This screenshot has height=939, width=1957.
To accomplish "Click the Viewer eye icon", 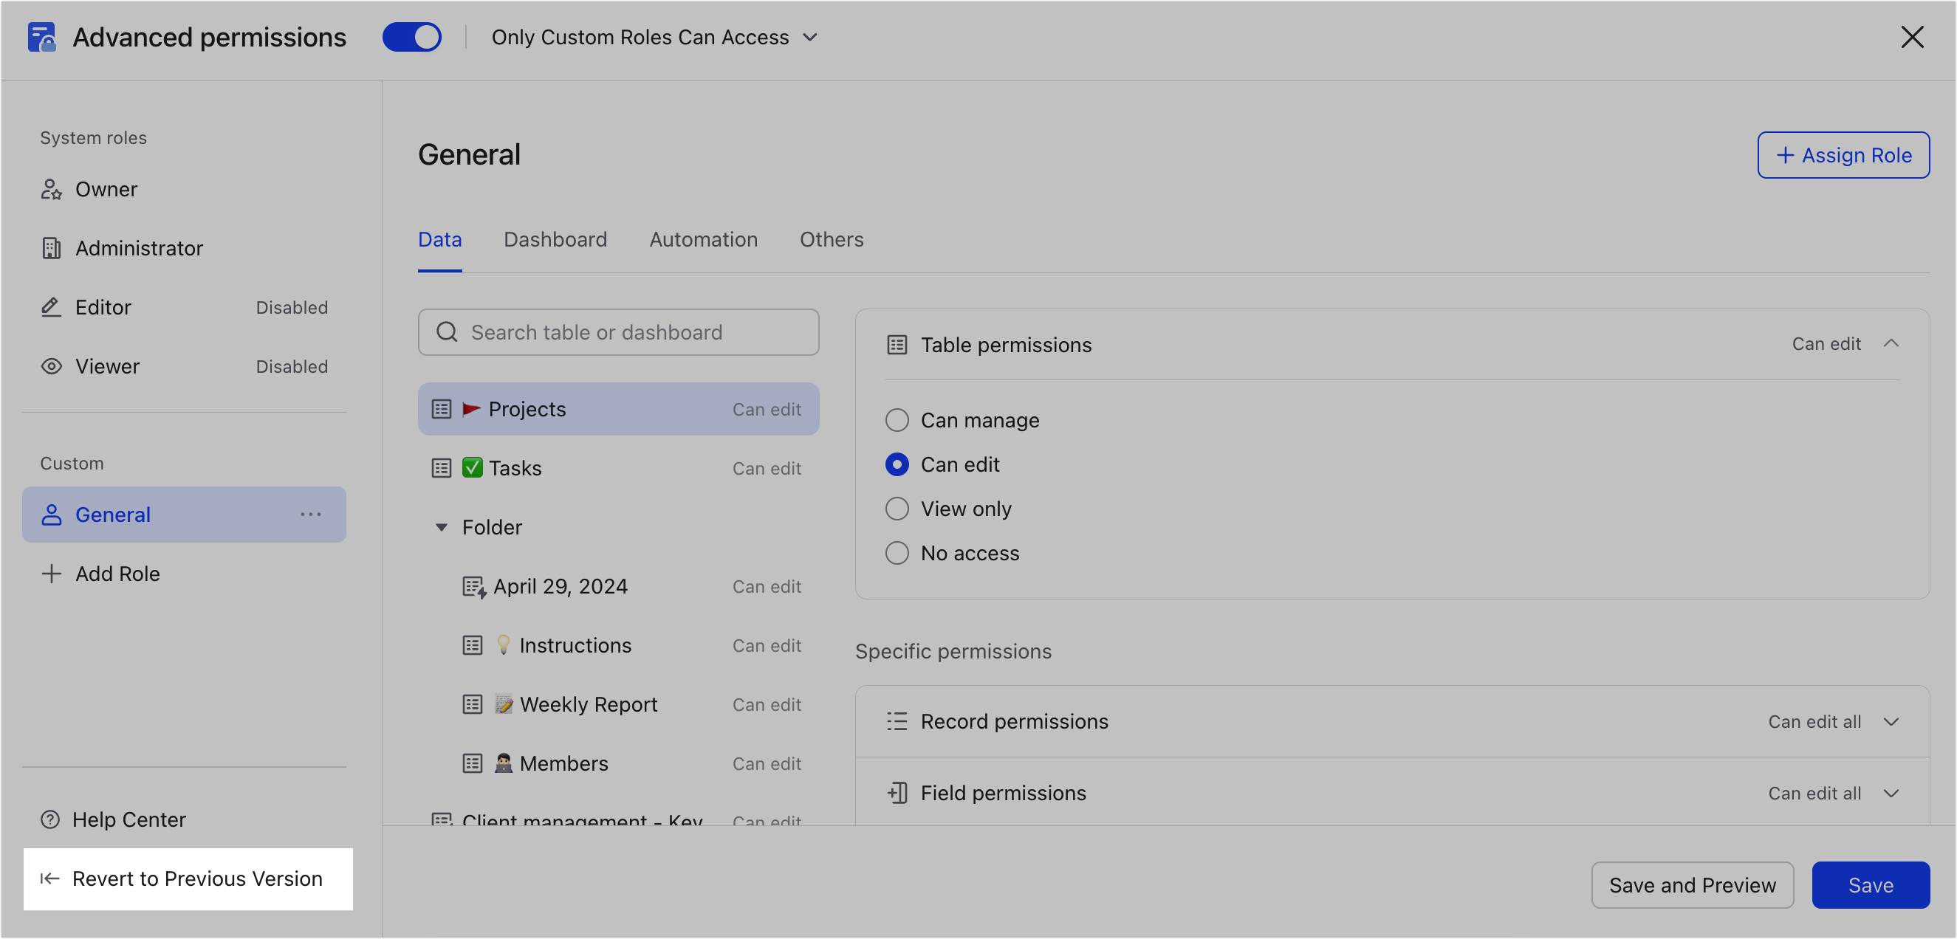I will [51, 366].
